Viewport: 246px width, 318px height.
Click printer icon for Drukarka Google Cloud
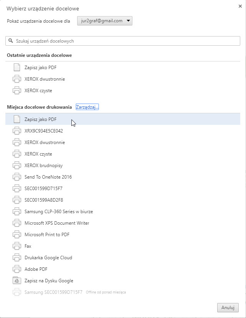[17, 258]
